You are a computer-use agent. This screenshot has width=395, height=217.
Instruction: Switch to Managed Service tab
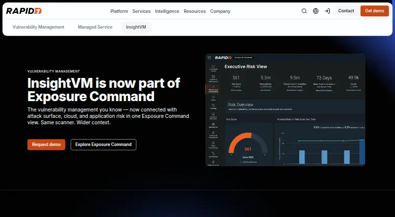(95, 27)
